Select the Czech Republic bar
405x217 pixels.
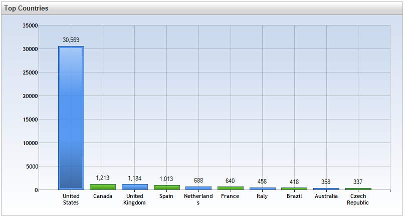click(x=358, y=189)
